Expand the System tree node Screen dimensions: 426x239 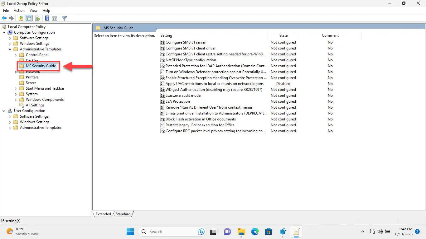16,94
